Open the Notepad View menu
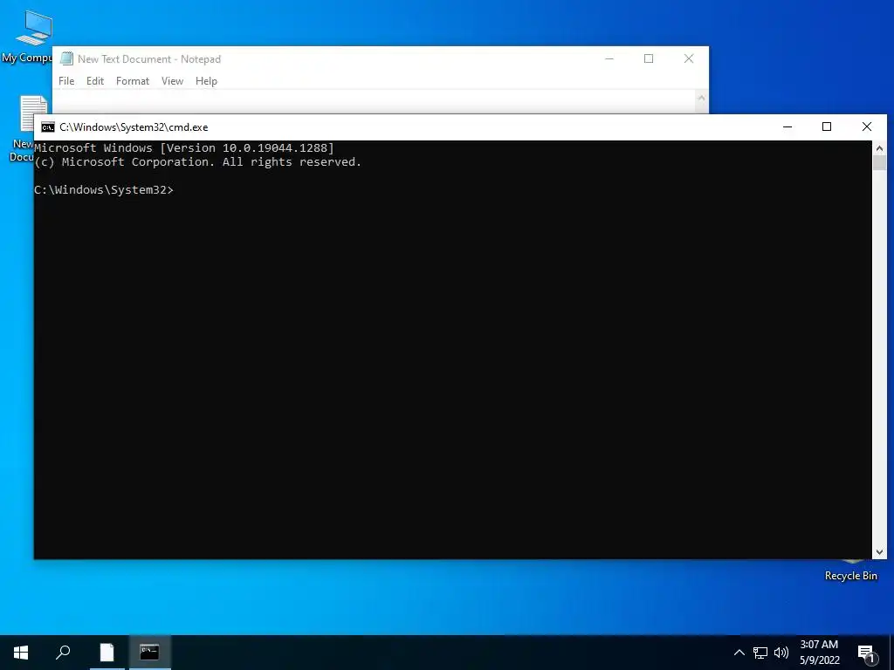 coord(172,81)
